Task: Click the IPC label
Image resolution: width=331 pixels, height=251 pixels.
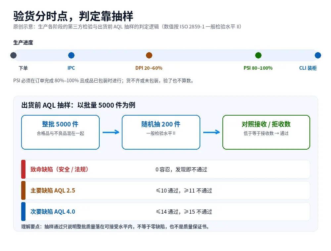Action: tap(71, 68)
